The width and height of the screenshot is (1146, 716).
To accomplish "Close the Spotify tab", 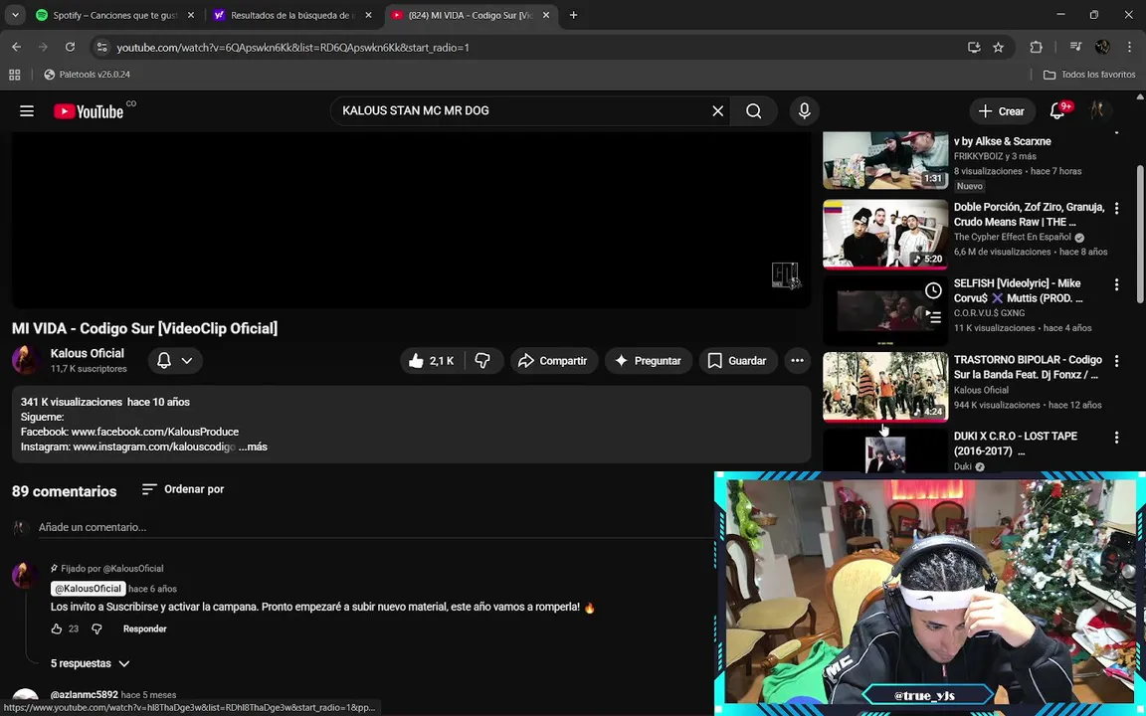I will (191, 15).
